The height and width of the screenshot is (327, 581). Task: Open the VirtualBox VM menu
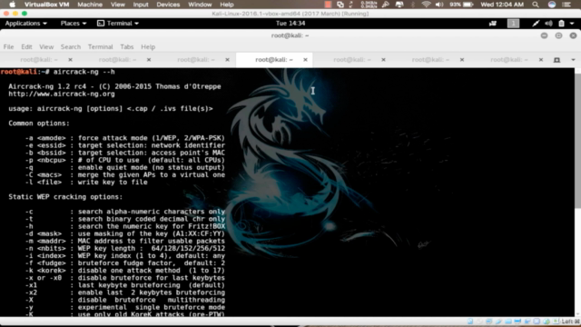[x=46, y=5]
